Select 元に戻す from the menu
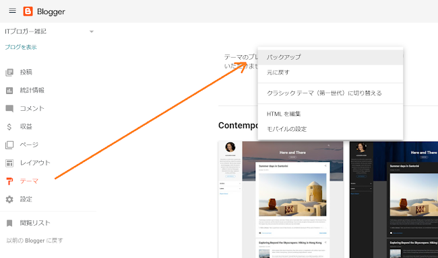 (x=330, y=73)
